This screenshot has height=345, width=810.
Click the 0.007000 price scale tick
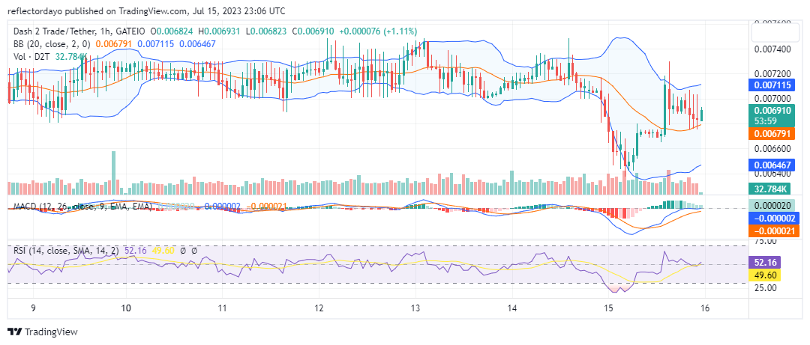(x=772, y=99)
